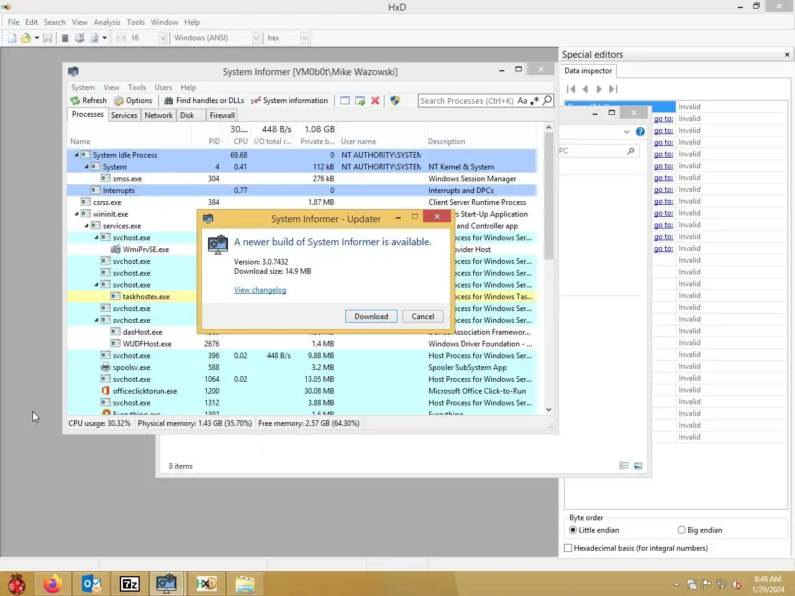The height and width of the screenshot is (596, 795).
Task: Open File Explorer from the taskbar
Action: (x=245, y=584)
